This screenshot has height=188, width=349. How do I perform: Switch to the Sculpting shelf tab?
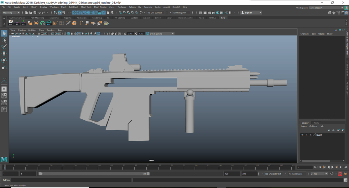[54, 18]
